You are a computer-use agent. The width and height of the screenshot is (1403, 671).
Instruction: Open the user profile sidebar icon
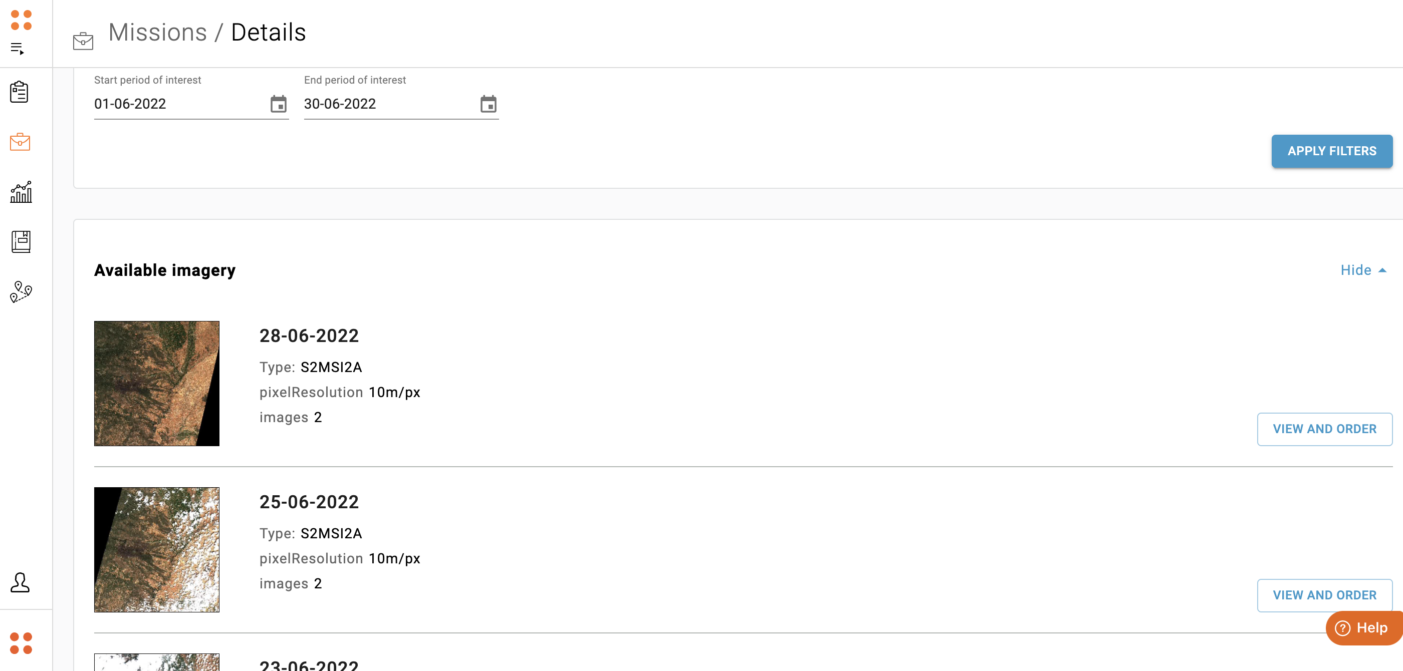pos(20,582)
